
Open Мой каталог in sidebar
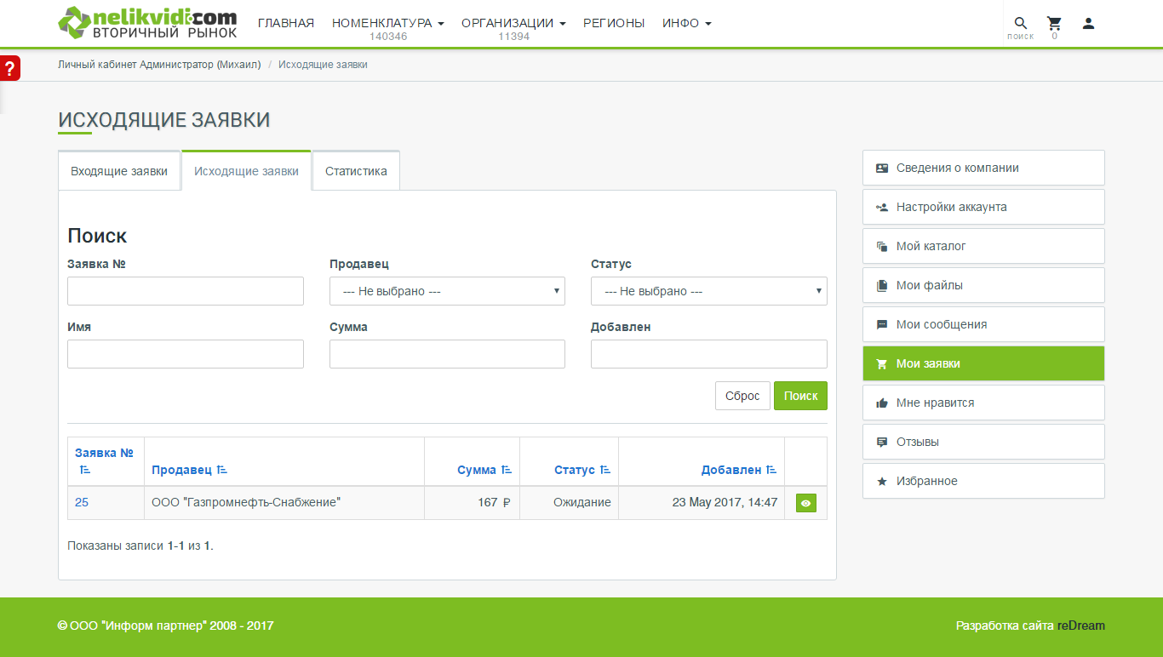(x=983, y=246)
